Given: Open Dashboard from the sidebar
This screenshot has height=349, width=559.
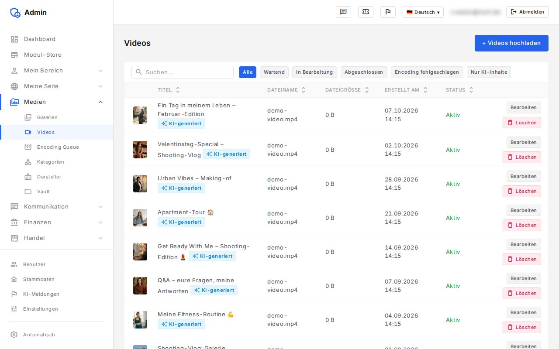Looking at the screenshot, I should coord(56,39).
